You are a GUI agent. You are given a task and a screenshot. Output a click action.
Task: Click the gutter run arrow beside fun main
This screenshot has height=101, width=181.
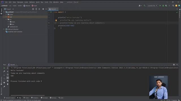coord(51,12)
